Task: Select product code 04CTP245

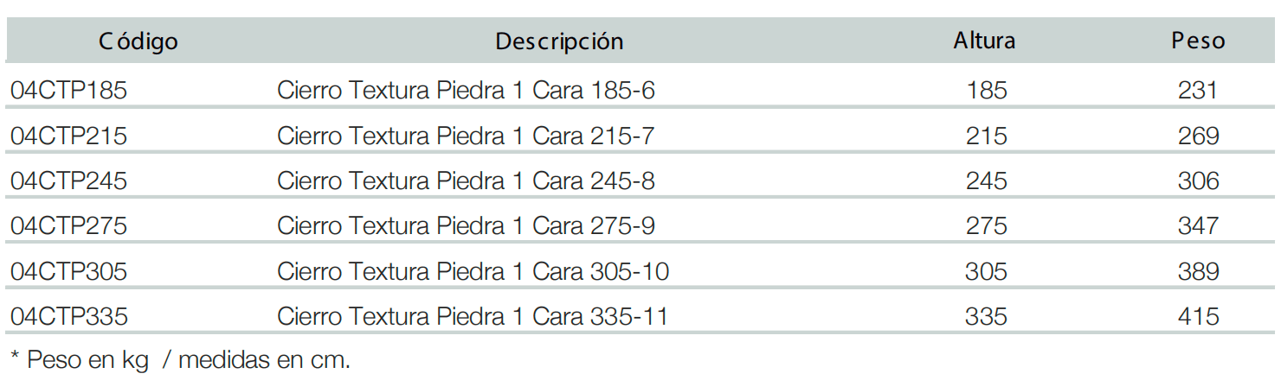Action: (x=68, y=180)
